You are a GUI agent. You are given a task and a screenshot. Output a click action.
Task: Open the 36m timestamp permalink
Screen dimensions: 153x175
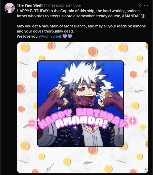77,5
